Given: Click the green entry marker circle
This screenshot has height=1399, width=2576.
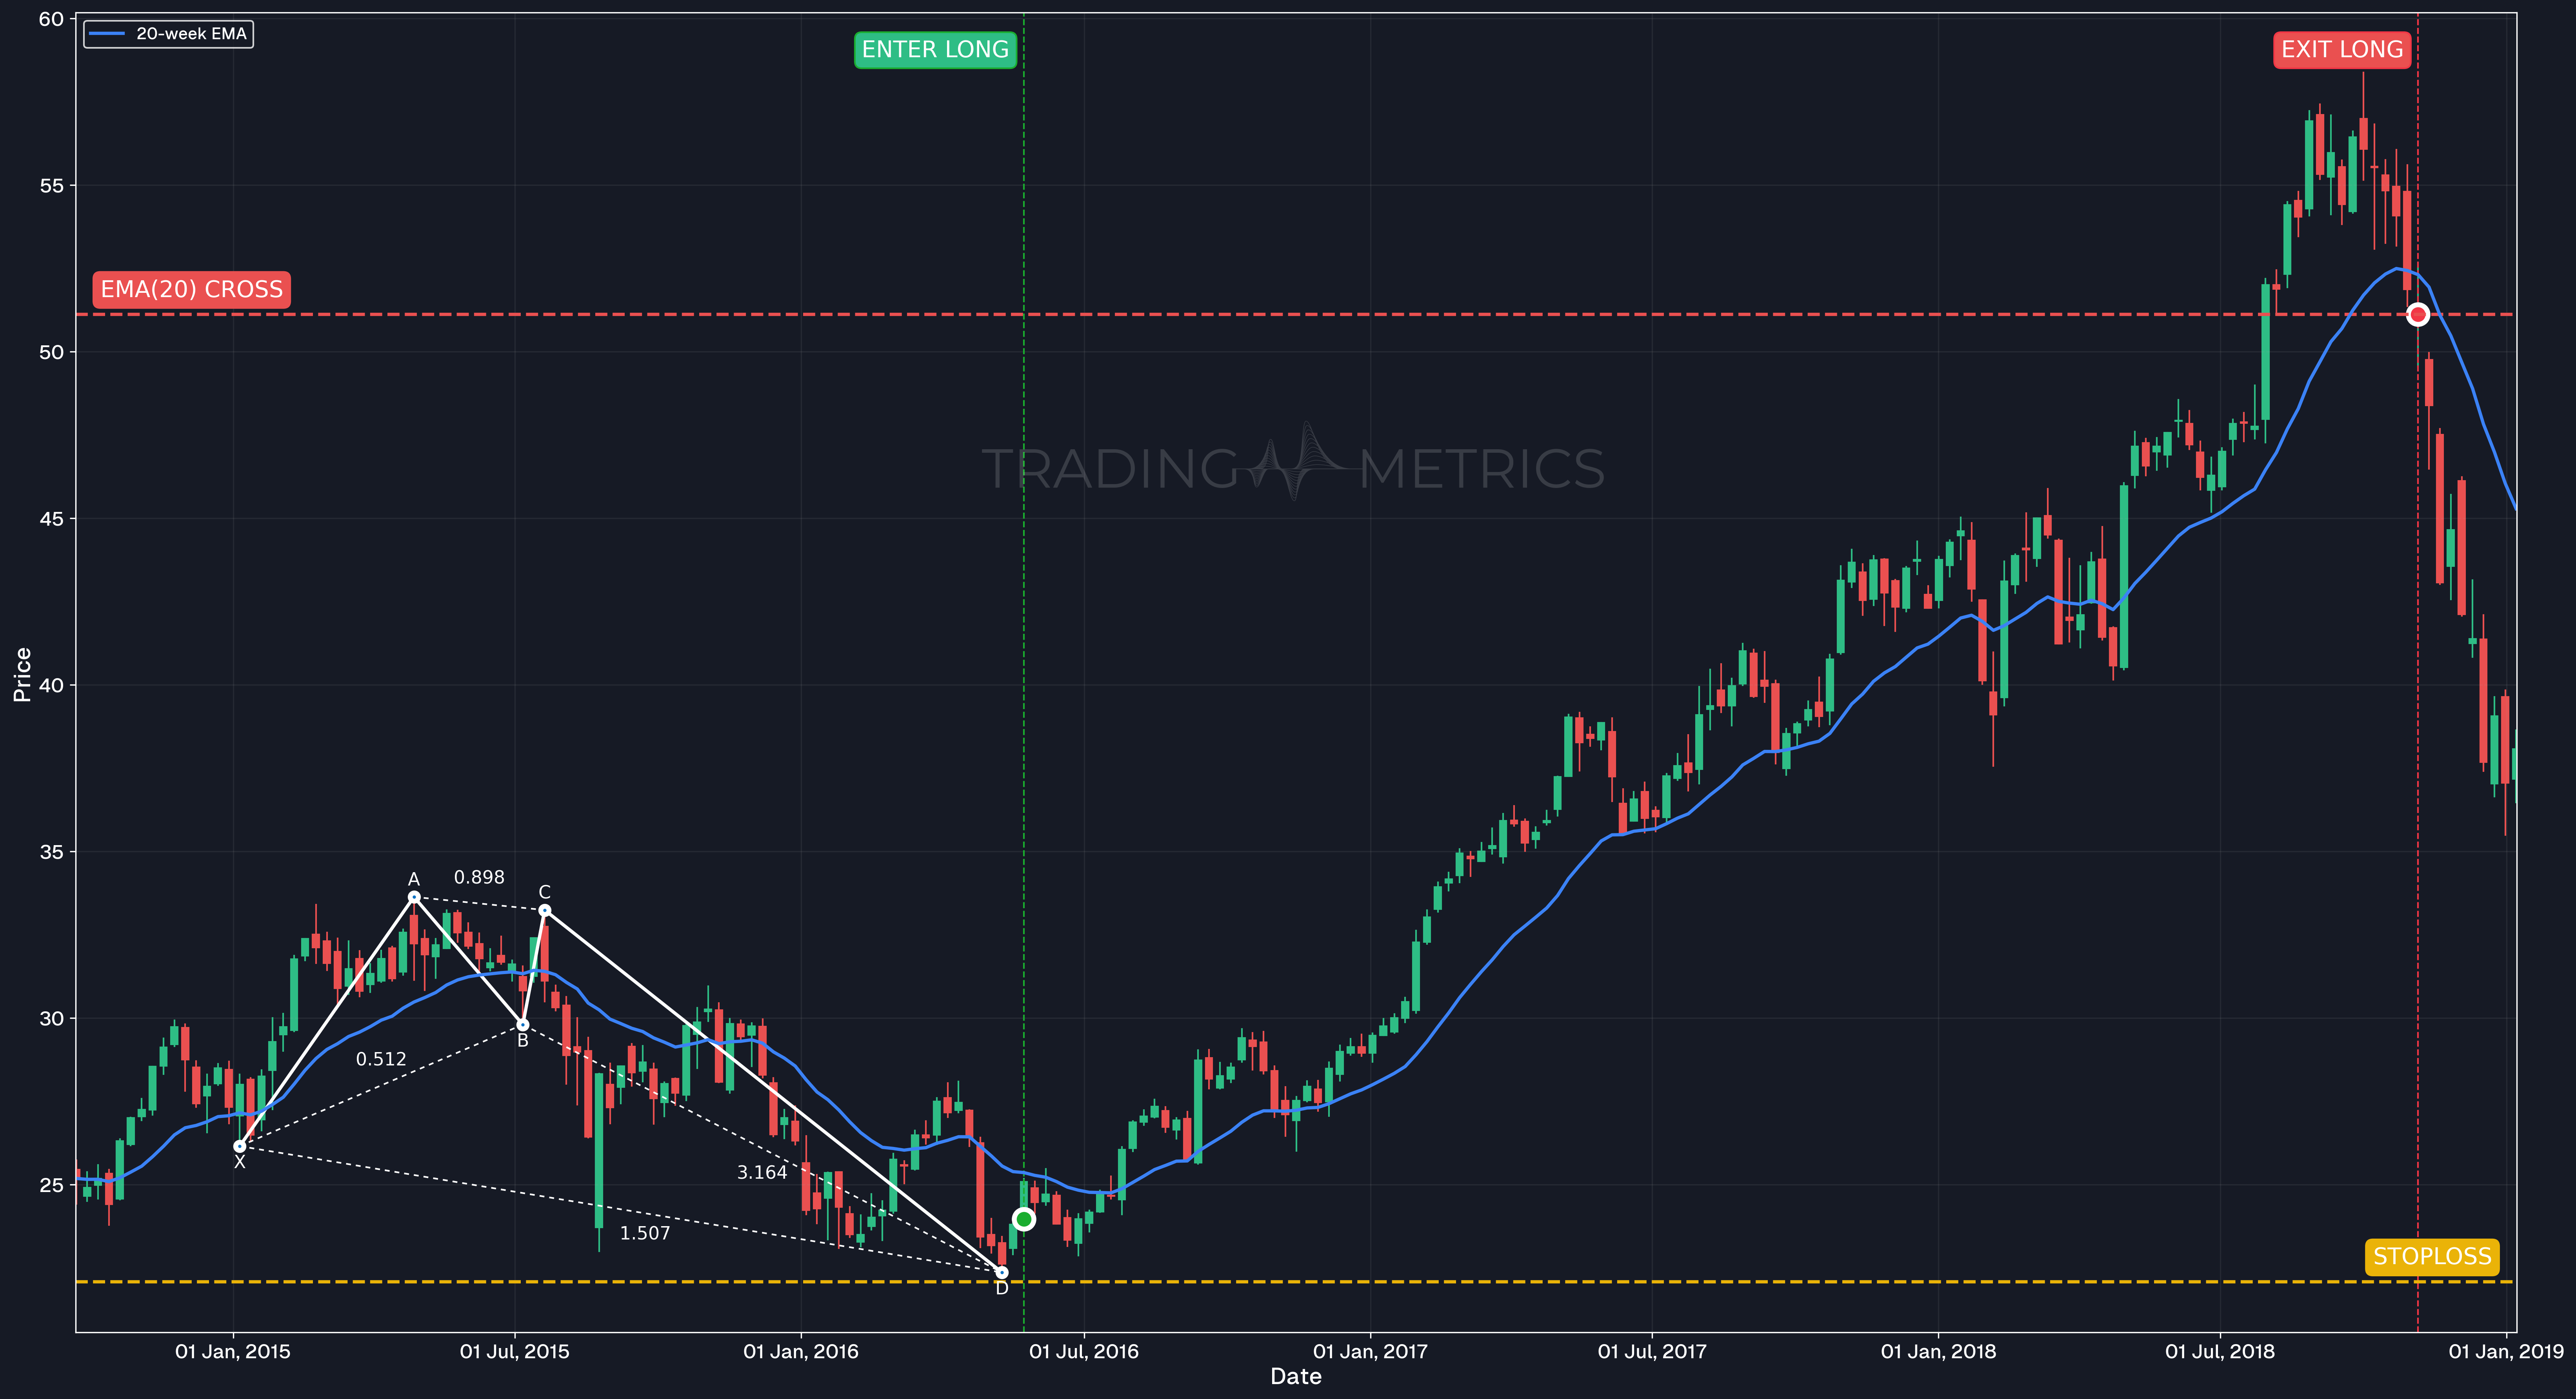Looking at the screenshot, I should (1023, 1219).
